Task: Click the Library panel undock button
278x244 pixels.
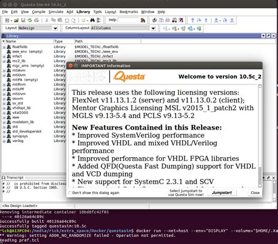Action: pos(269,36)
